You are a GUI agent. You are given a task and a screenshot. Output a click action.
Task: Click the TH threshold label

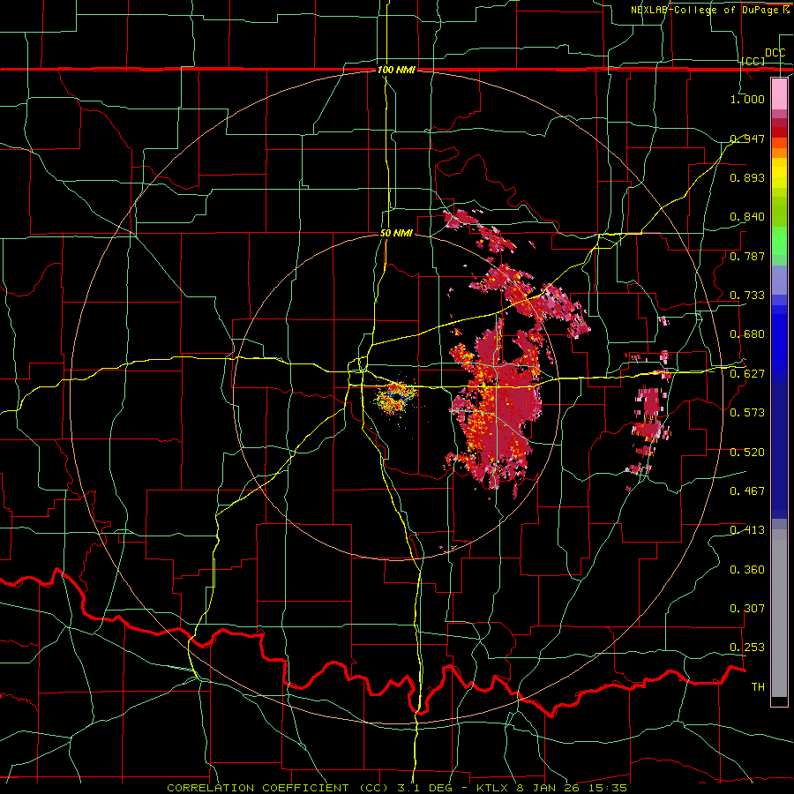pyautogui.click(x=758, y=686)
